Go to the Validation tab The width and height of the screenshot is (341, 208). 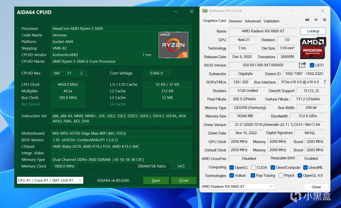[x=271, y=21]
